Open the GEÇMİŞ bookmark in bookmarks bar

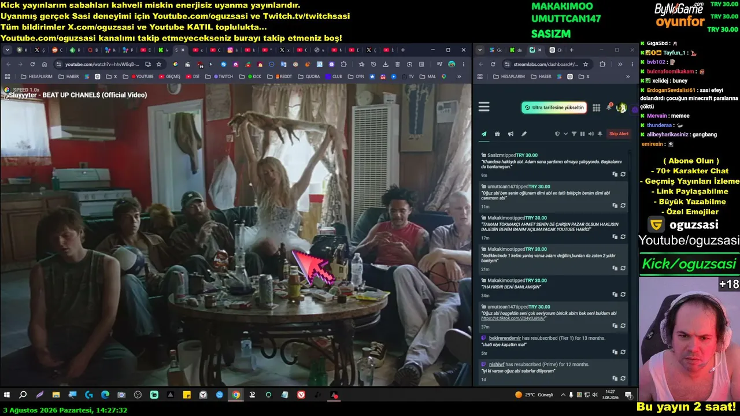click(170, 76)
